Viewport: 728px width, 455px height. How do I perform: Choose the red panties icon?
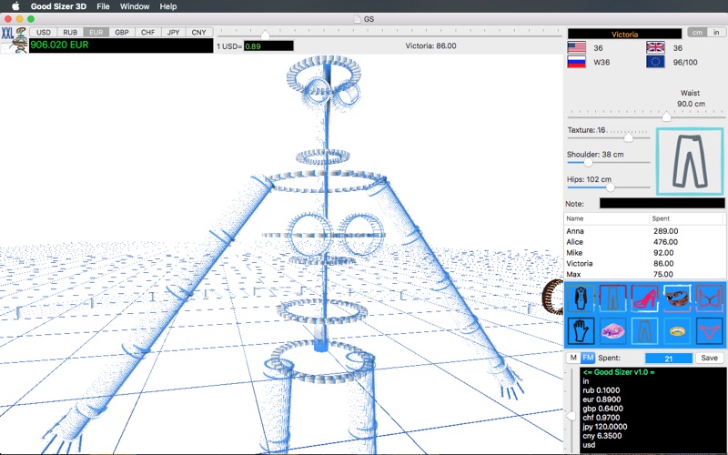coord(709,330)
